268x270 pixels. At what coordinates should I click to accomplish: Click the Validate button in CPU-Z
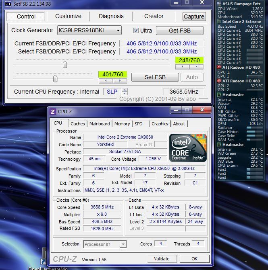pos(162,259)
